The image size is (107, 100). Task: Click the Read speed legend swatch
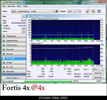click(x=37, y=19)
